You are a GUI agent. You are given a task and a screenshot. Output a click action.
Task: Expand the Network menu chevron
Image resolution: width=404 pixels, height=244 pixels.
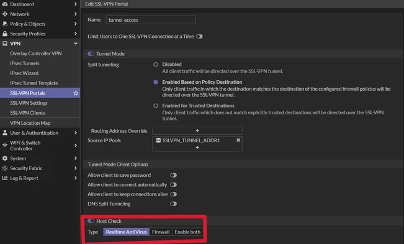pos(76,14)
